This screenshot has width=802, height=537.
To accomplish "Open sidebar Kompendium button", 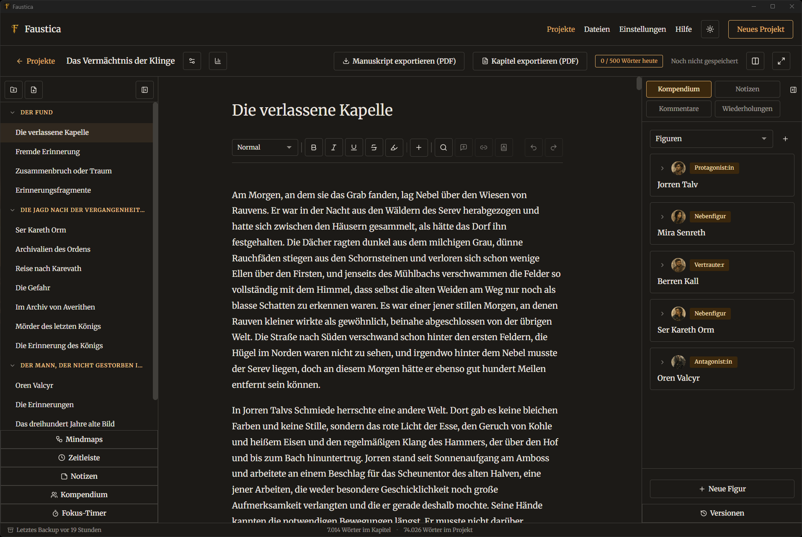I will (79, 495).
